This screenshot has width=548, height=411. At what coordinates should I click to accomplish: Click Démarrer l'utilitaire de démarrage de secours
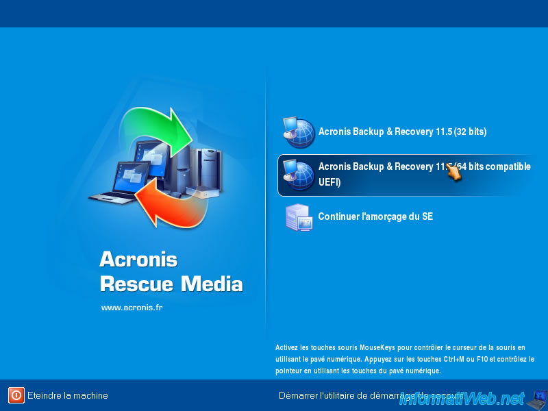(x=371, y=395)
